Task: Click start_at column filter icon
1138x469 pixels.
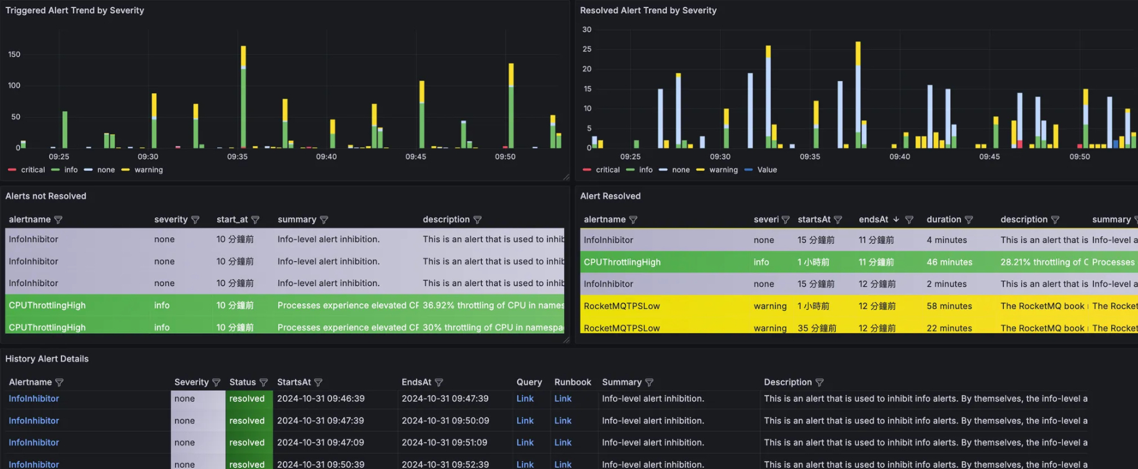Action: [x=255, y=220]
